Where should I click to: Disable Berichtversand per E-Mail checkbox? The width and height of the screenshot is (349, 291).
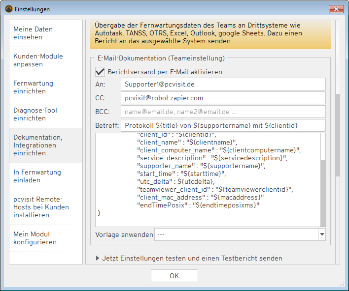(x=100, y=72)
